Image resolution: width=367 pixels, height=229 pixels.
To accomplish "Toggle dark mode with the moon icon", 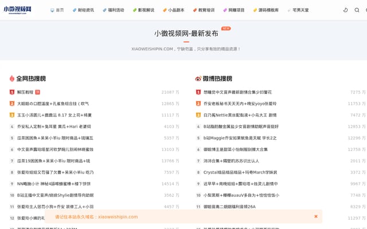I will (x=345, y=10).
